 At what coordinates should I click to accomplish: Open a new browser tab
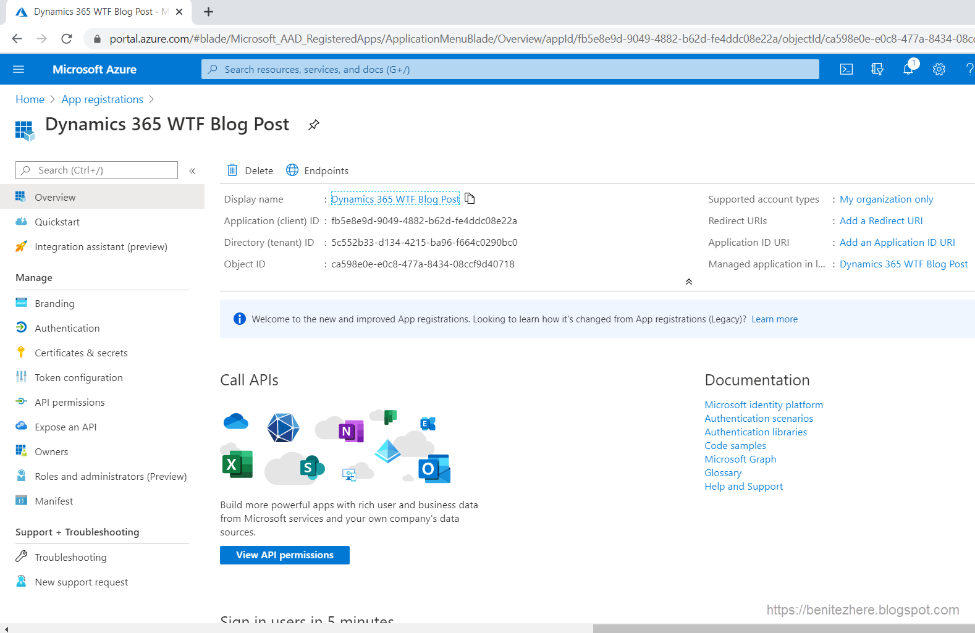coord(209,12)
